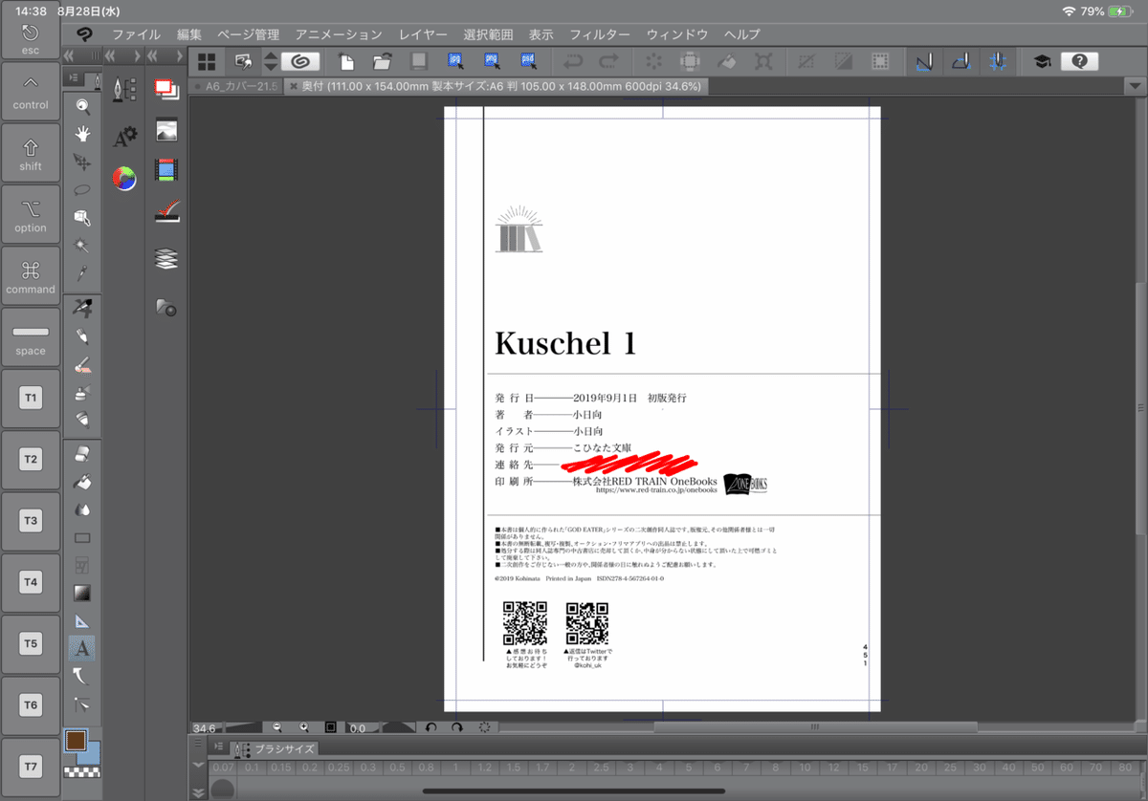This screenshot has width=1148, height=801.
Task: Select the Pencil tool
Action: [x=83, y=336]
